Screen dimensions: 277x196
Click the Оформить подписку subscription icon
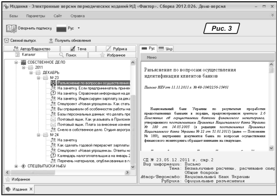[x=11, y=29]
